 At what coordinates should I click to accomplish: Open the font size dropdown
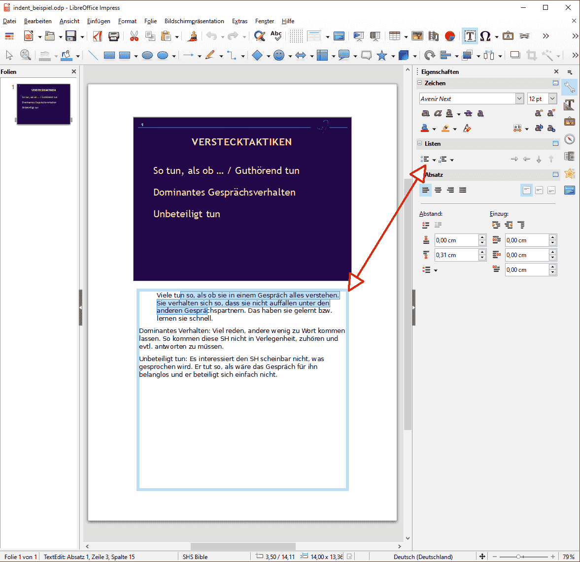point(552,99)
